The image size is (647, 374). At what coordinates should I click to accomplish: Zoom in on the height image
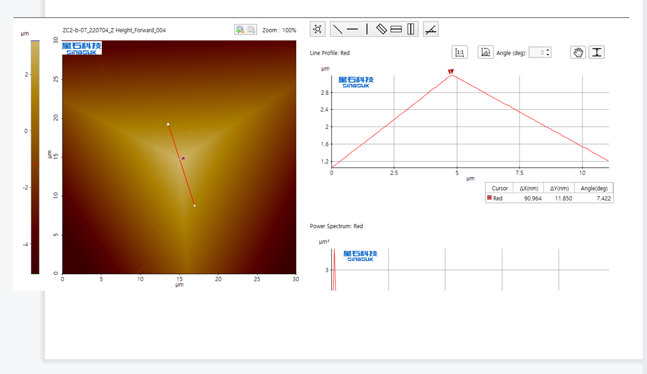point(240,29)
